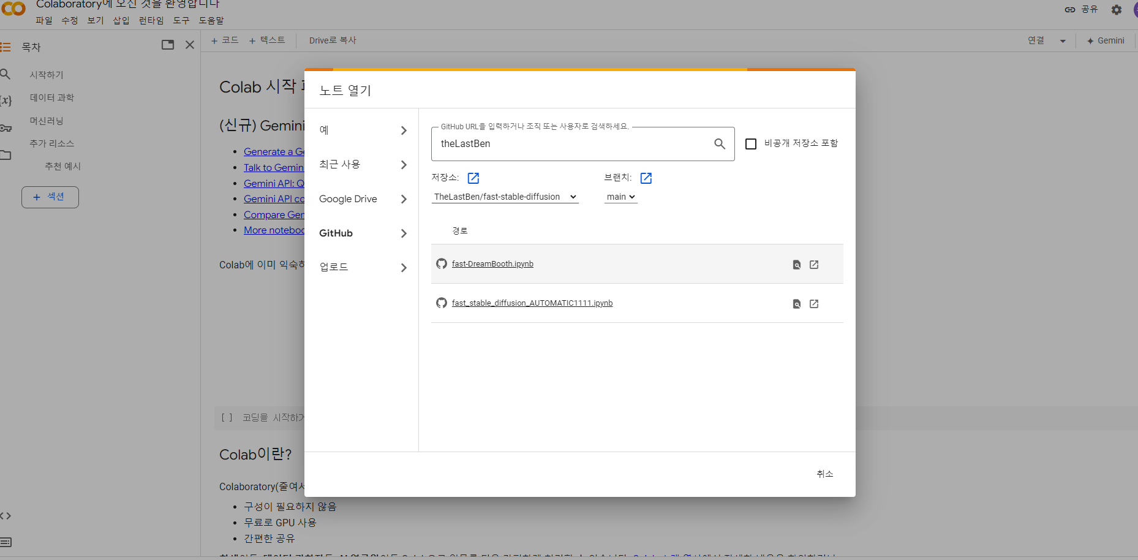Click the 공유 button

coord(1082,9)
